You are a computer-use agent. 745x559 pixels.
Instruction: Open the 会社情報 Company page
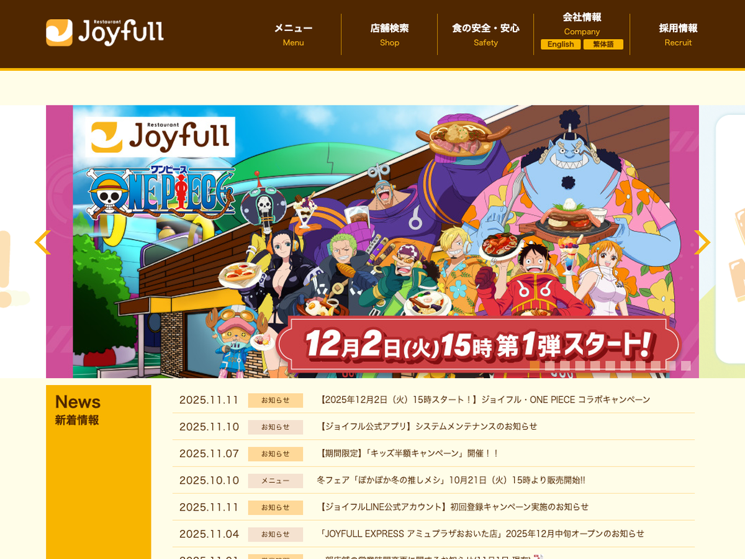tap(582, 22)
